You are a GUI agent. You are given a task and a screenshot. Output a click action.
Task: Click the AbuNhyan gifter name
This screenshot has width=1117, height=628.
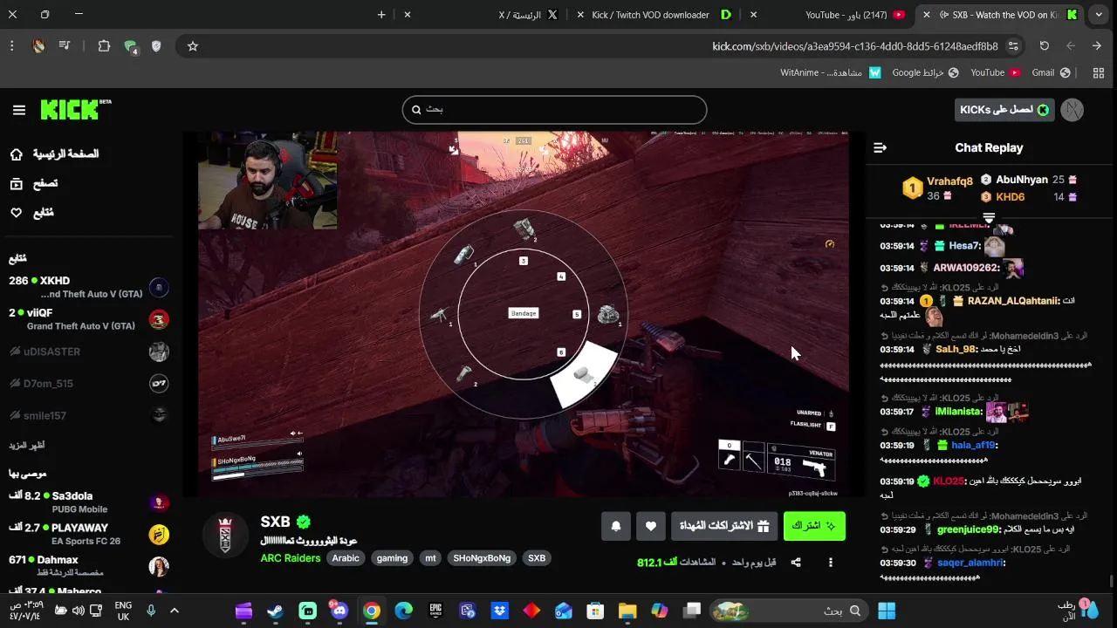1022,180
